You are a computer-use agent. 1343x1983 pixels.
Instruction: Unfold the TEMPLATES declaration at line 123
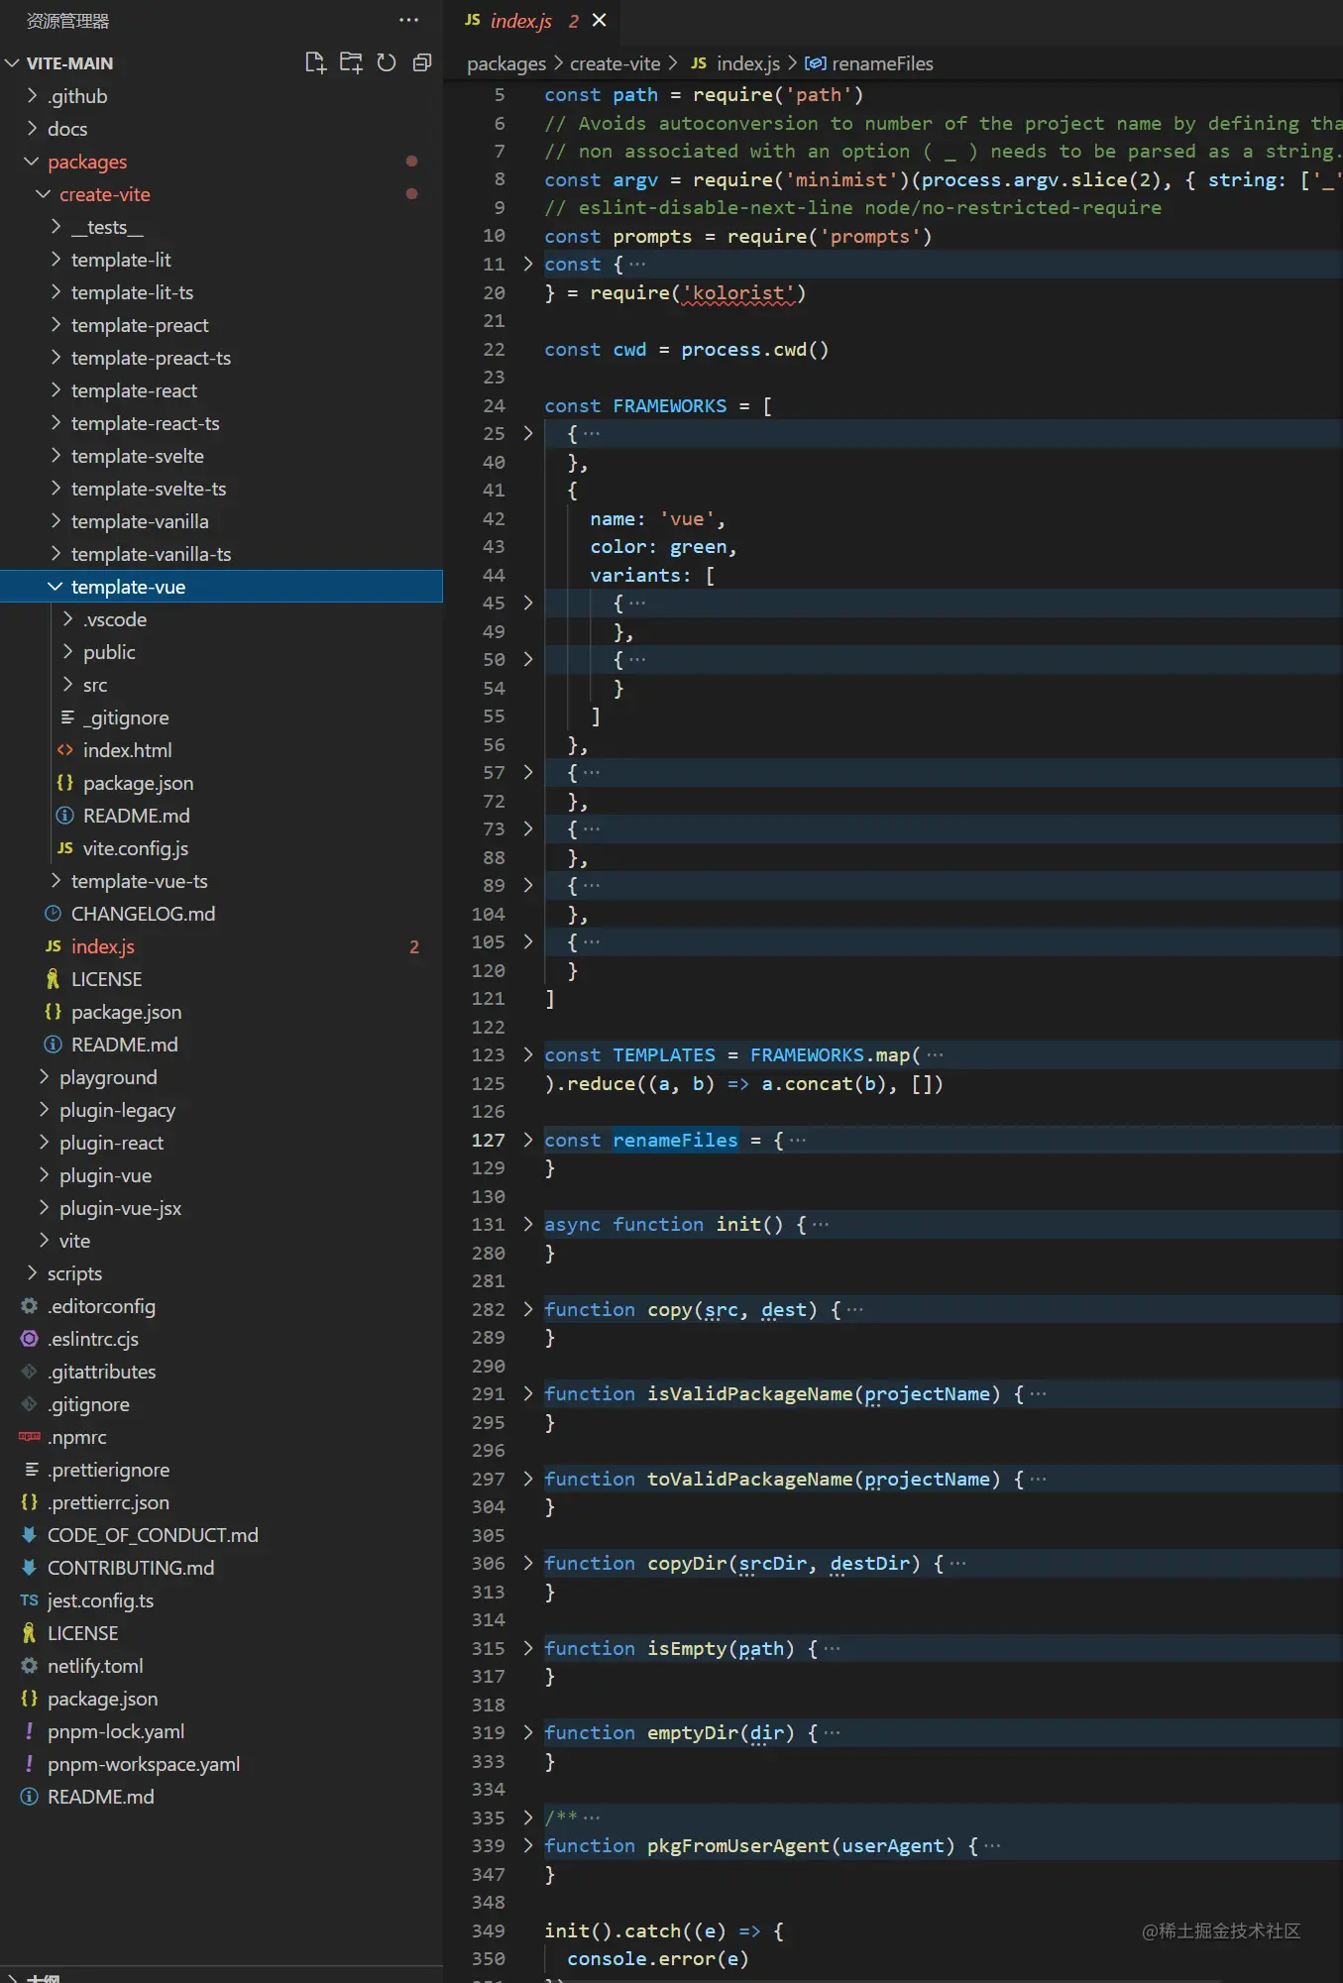point(528,1055)
